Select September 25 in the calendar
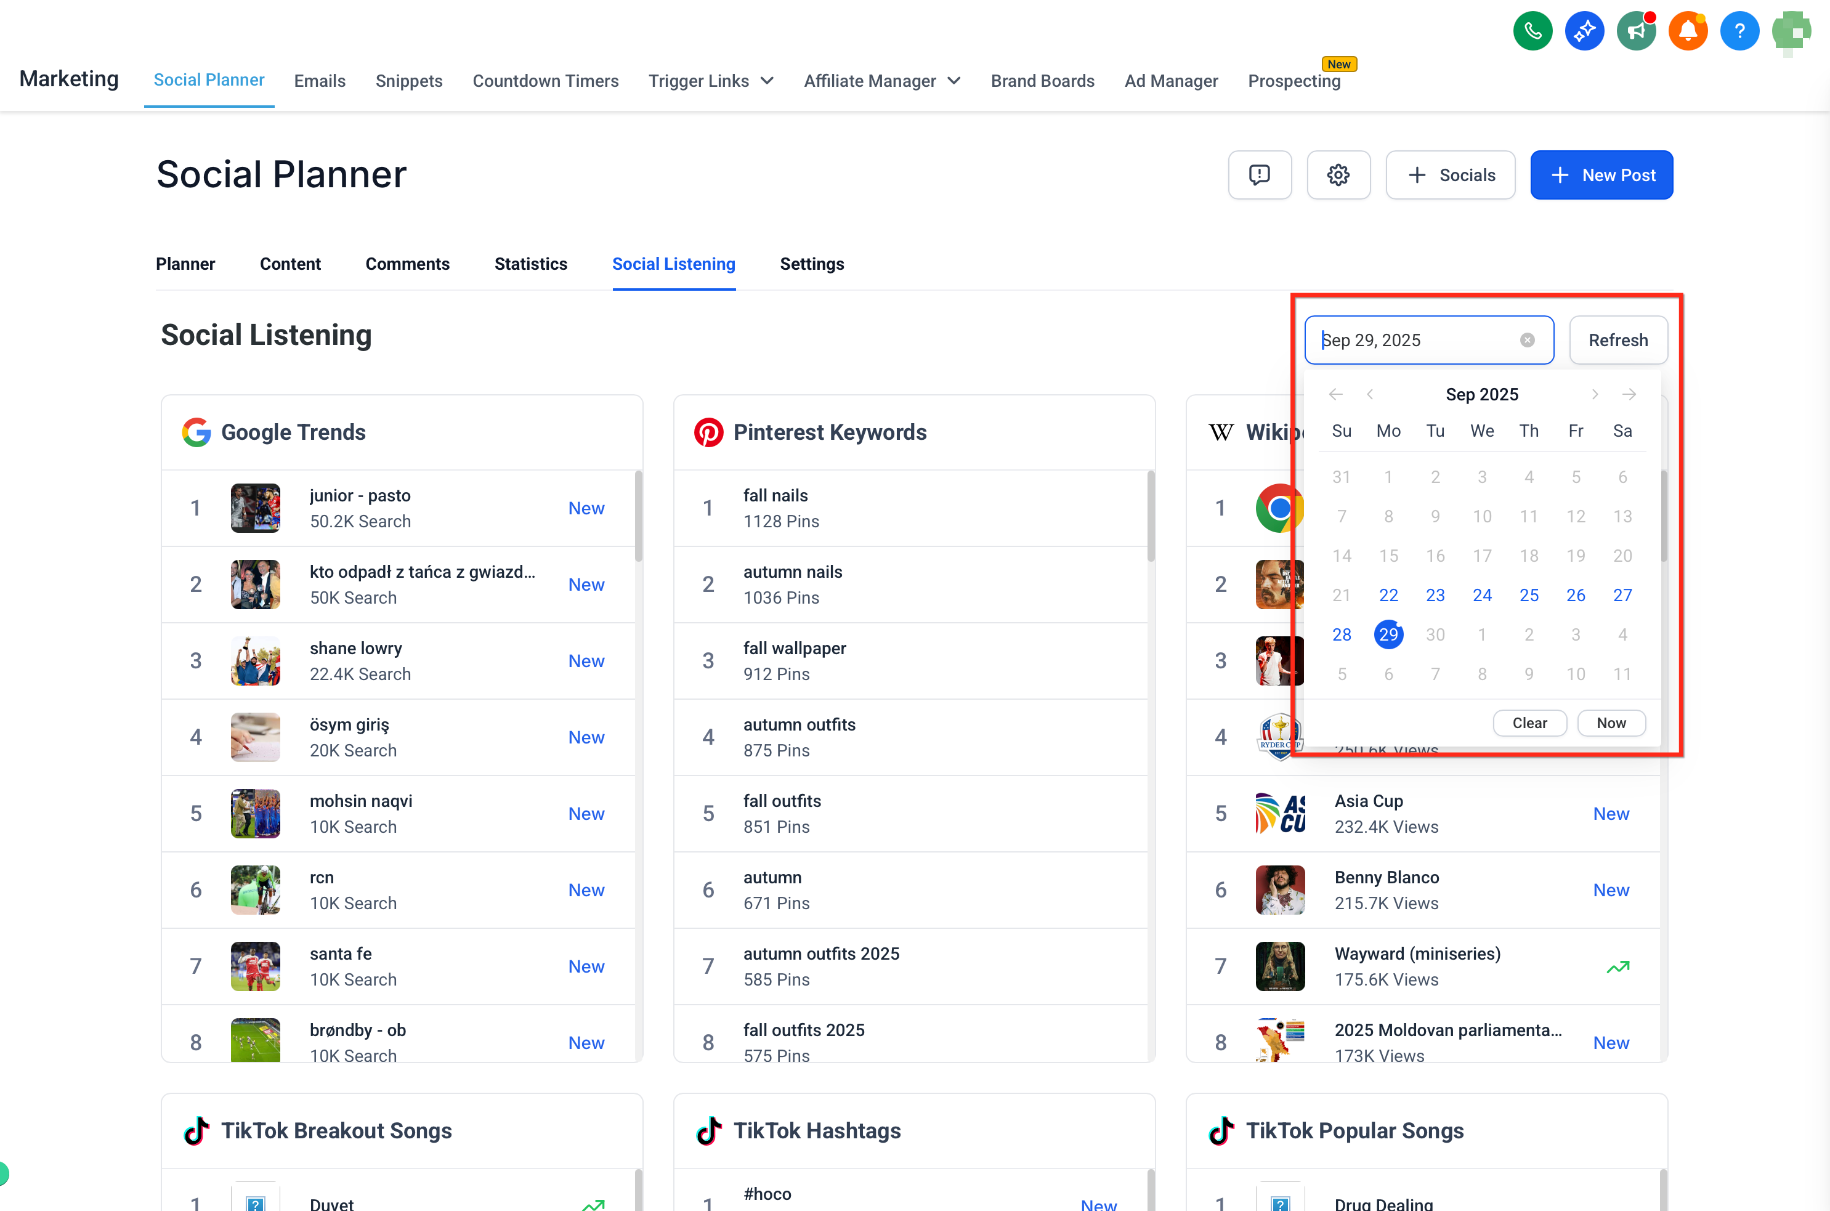The width and height of the screenshot is (1830, 1211). [x=1528, y=596]
